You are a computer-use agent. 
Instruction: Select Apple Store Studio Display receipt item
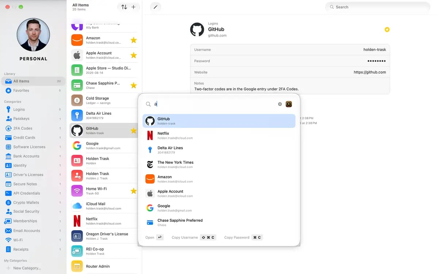pyautogui.click(x=104, y=70)
